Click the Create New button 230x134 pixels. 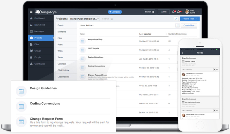(189, 25)
